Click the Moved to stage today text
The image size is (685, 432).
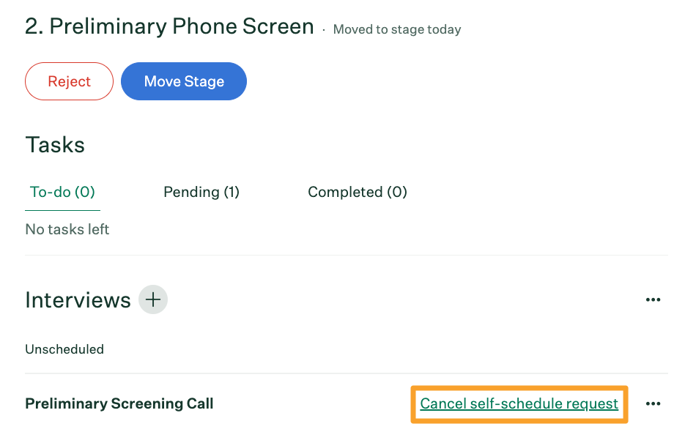pos(396,29)
